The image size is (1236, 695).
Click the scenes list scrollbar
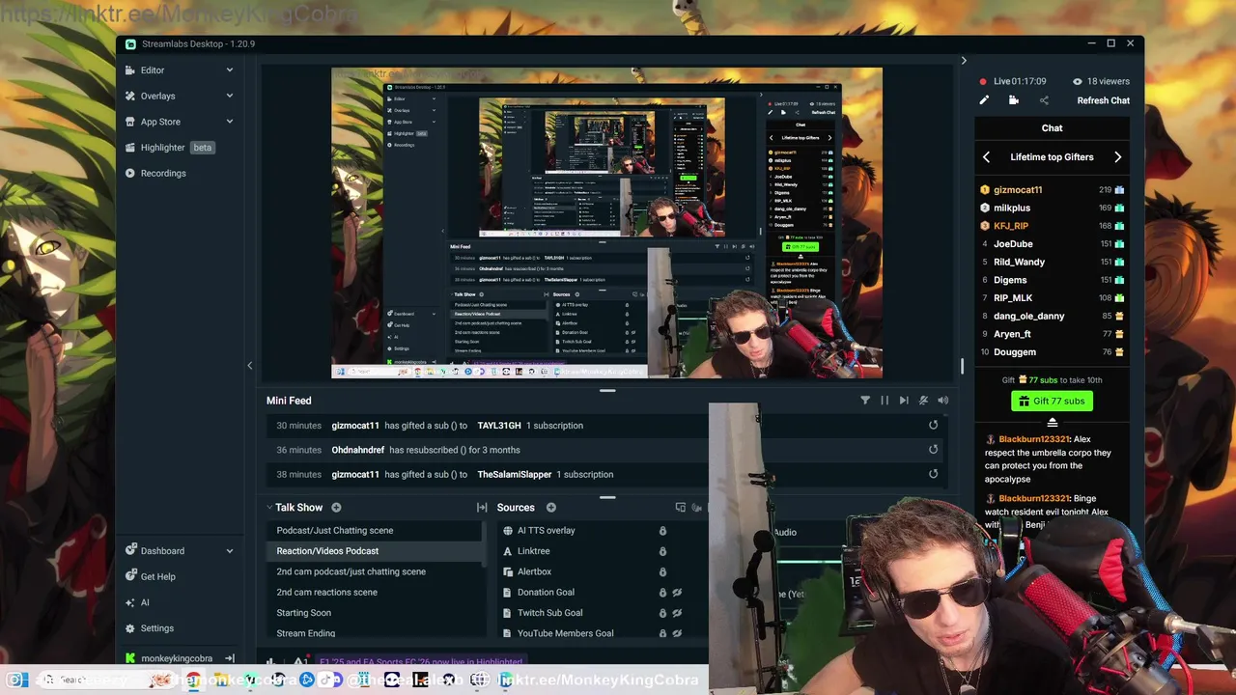[483, 543]
